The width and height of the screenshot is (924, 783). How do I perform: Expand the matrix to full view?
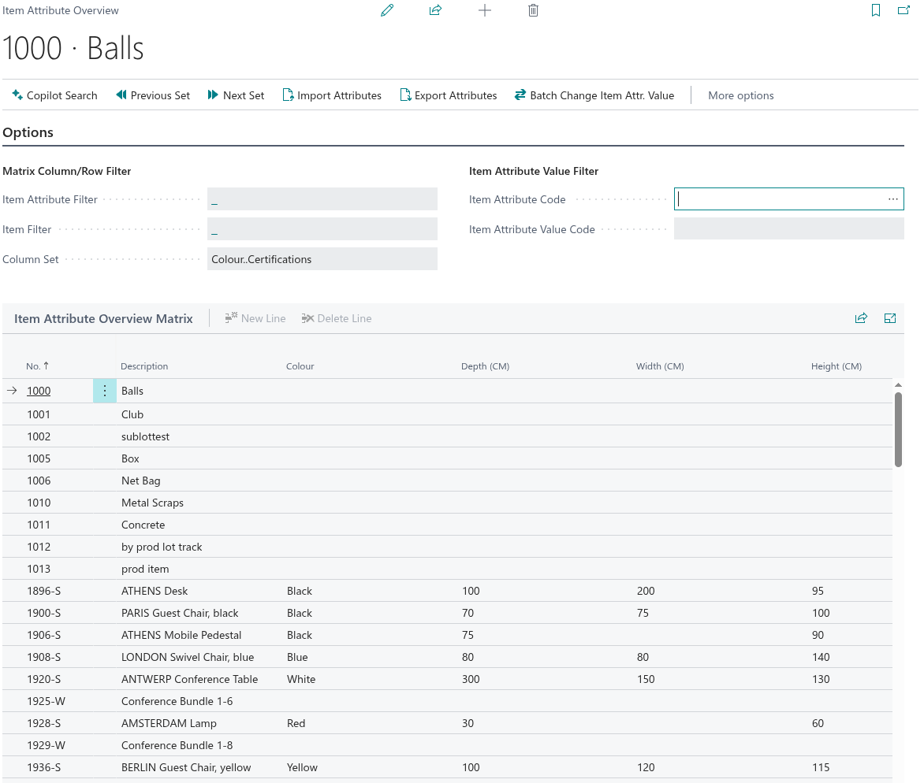890,318
